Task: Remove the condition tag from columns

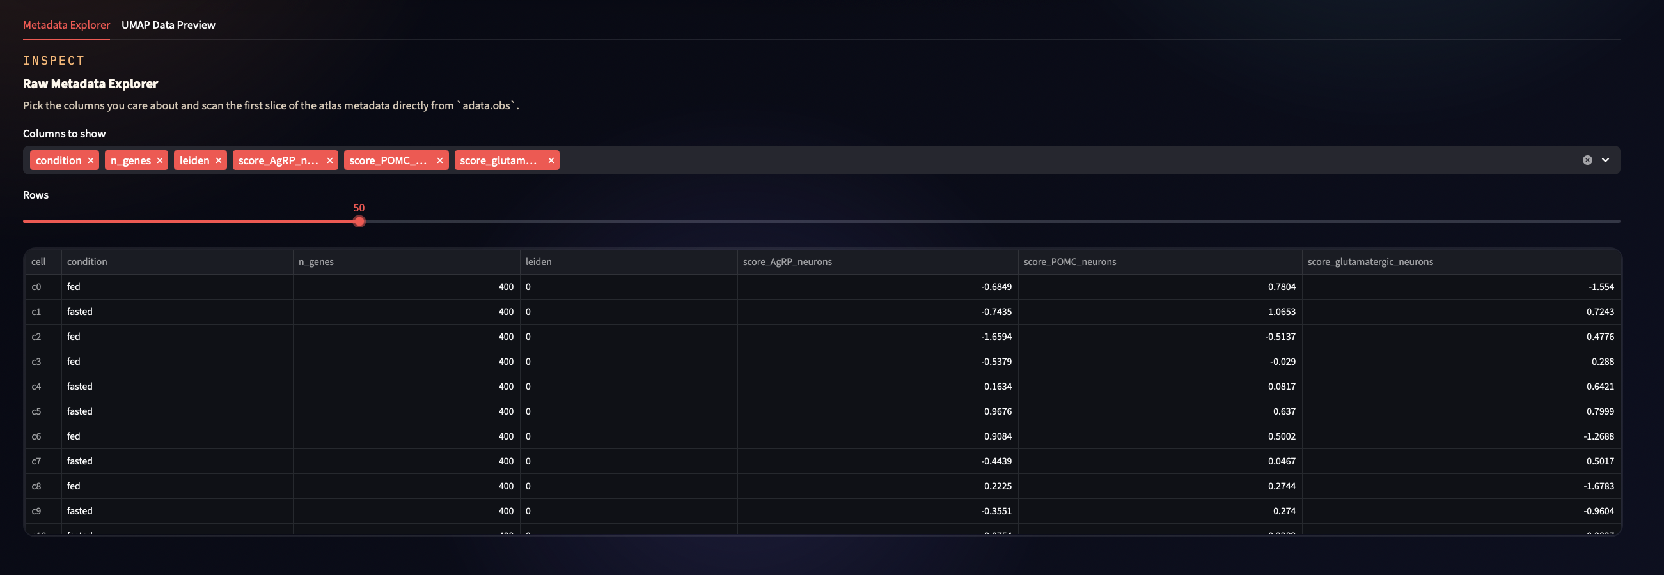Action: point(90,161)
